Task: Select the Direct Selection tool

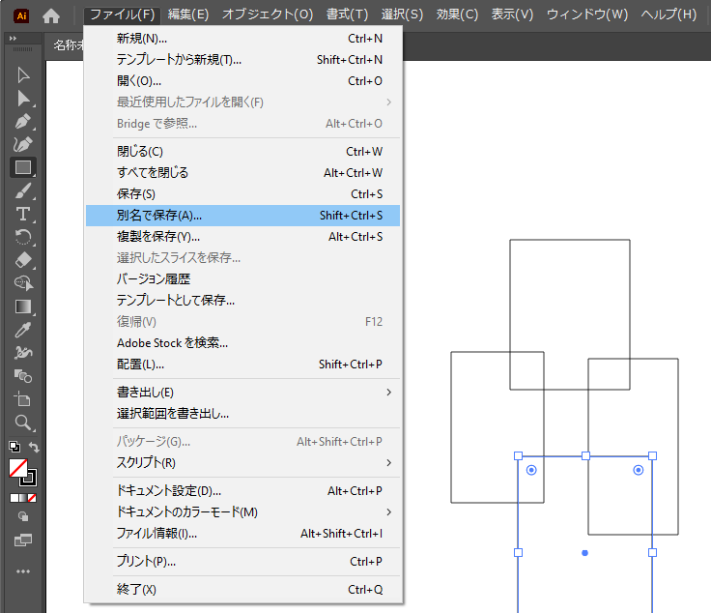Action: [23, 99]
